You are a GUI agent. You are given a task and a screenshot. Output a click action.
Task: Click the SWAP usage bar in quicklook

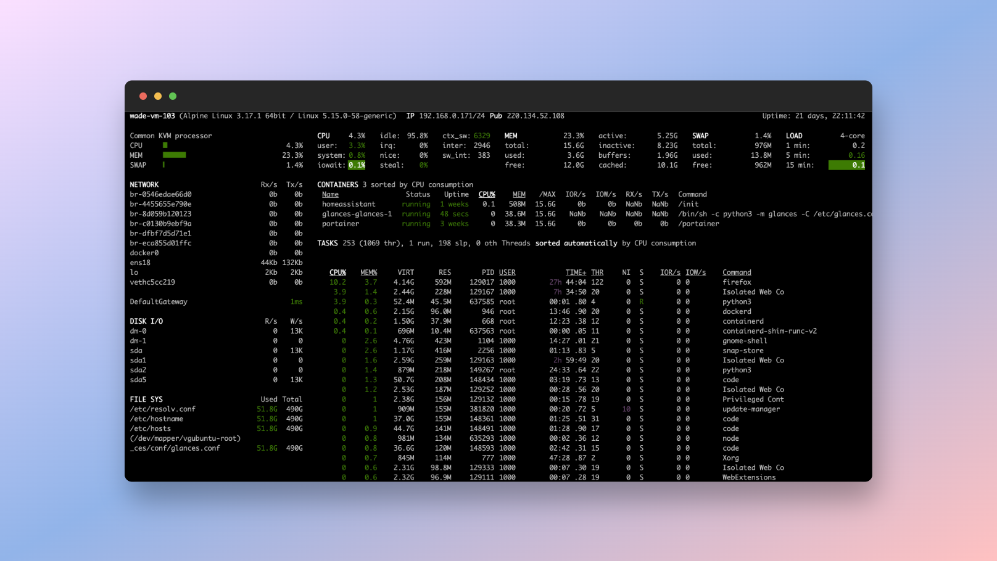[x=163, y=165]
